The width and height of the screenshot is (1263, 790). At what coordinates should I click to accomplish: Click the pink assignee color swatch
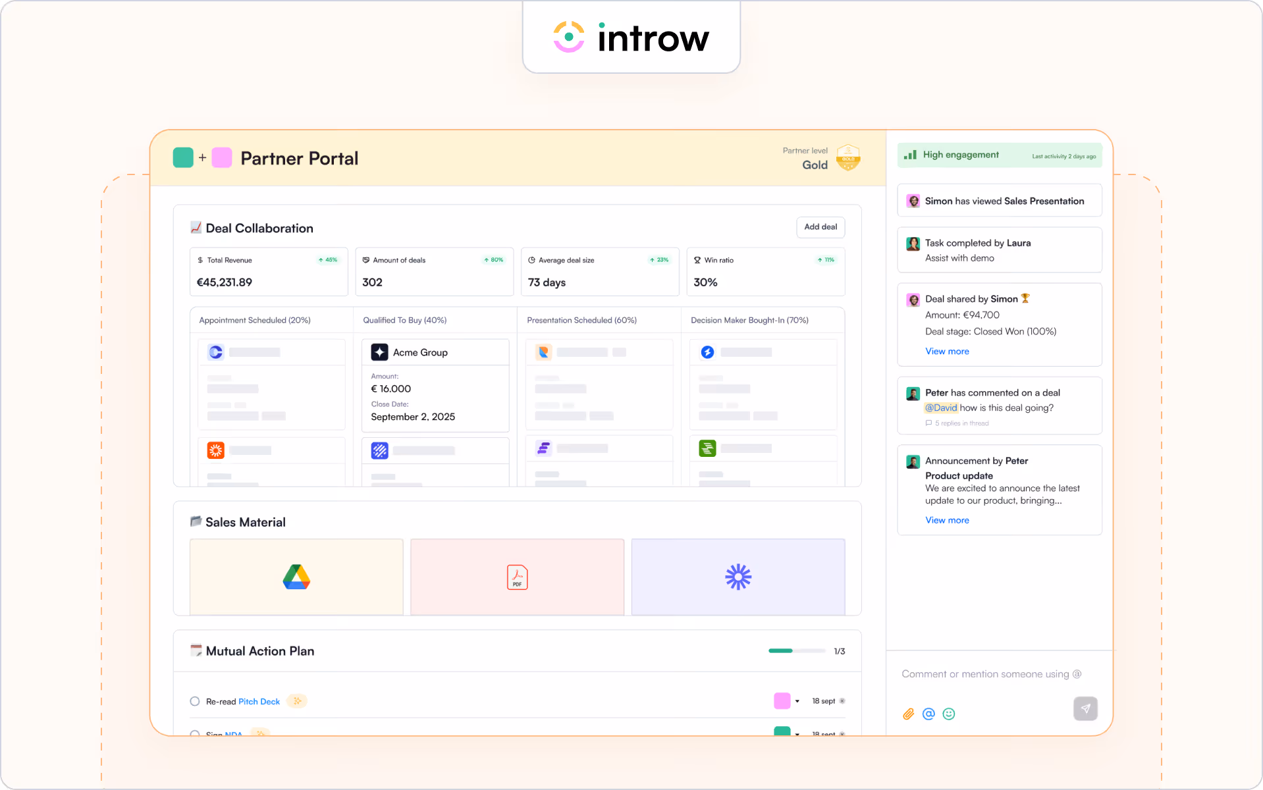782,701
